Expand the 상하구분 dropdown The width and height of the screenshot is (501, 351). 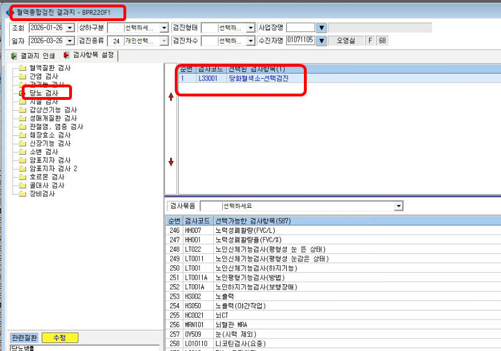164,28
